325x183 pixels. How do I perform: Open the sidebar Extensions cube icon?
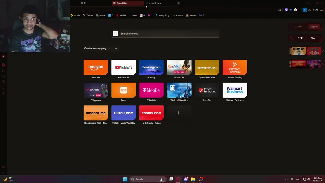(3, 87)
